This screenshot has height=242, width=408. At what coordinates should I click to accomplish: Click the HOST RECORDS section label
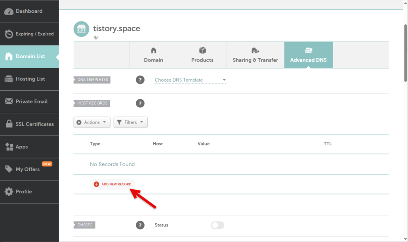point(92,103)
